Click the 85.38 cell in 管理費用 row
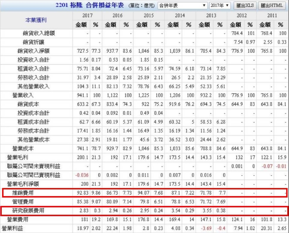This screenshot has width=289, height=233. (x=83, y=202)
